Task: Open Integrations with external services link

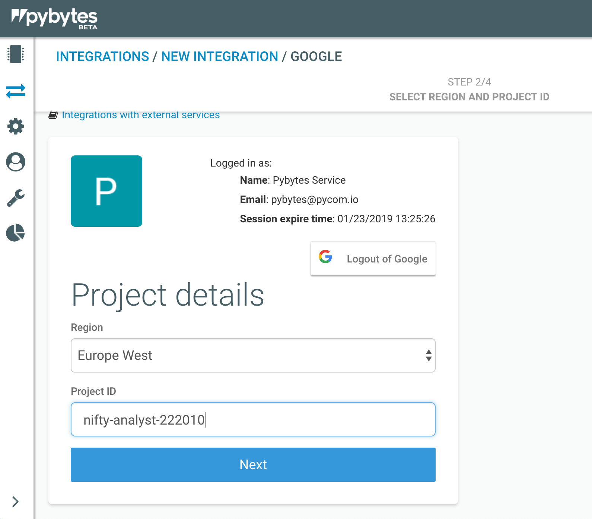Action: point(141,115)
